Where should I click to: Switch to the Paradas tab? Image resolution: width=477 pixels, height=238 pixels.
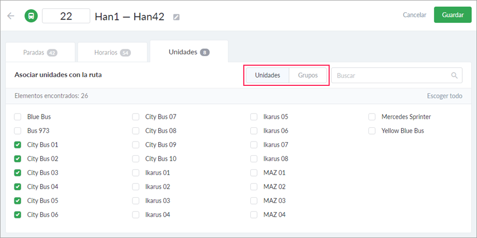pos(40,52)
